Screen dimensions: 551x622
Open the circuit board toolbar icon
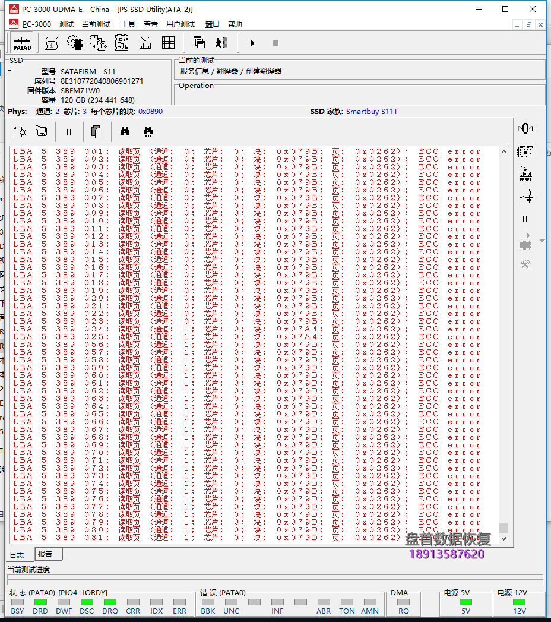[x=122, y=43]
